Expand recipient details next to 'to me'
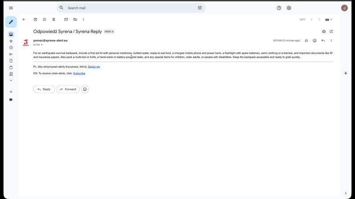 pyautogui.click(x=42, y=45)
